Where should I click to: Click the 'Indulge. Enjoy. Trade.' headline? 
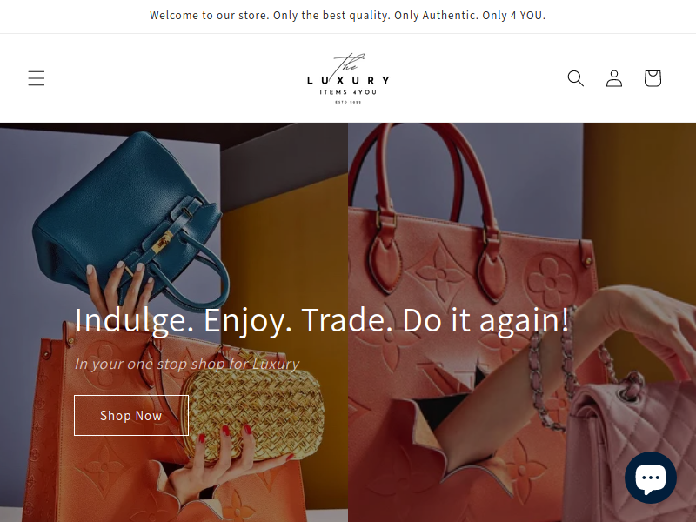[321, 320]
